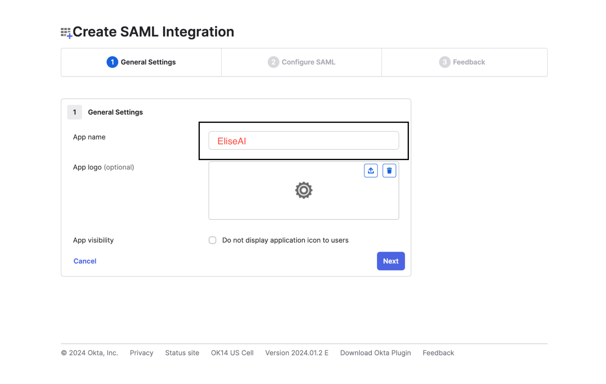Open the Privacy footer link
This screenshot has height=384, width=606.
[141, 353]
